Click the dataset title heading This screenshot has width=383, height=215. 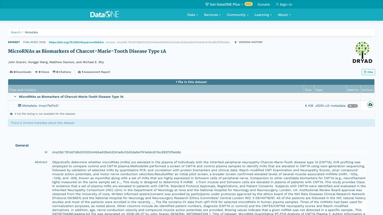pyautogui.click(x=87, y=51)
